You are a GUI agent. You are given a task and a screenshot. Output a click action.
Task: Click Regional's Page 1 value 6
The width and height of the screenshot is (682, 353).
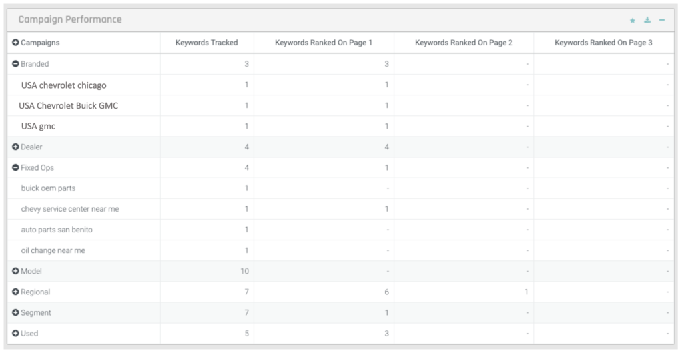click(387, 292)
